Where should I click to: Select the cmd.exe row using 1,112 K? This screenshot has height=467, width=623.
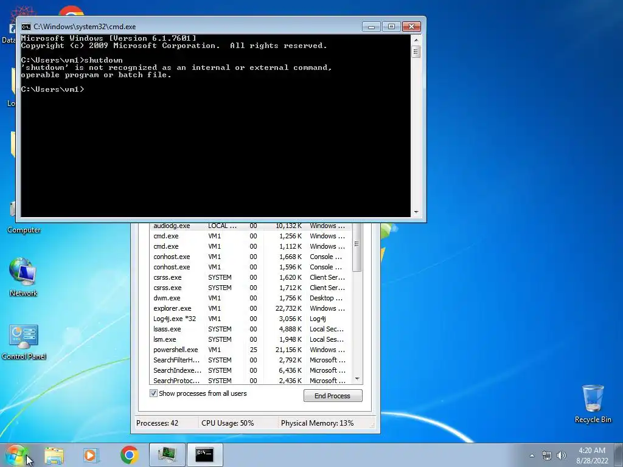point(250,246)
